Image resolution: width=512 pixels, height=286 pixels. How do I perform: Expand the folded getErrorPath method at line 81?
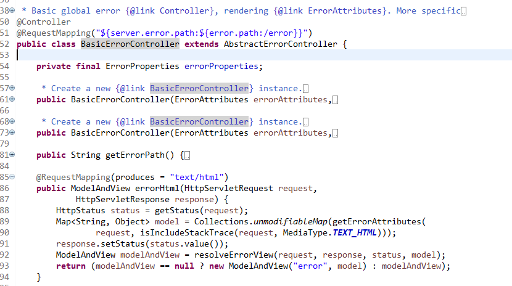tap(12, 155)
